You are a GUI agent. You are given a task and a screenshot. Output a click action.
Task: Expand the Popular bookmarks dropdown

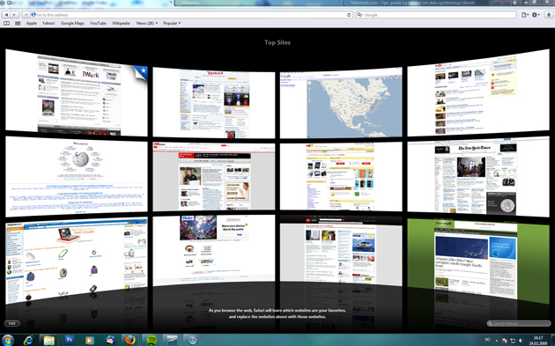[172, 23]
